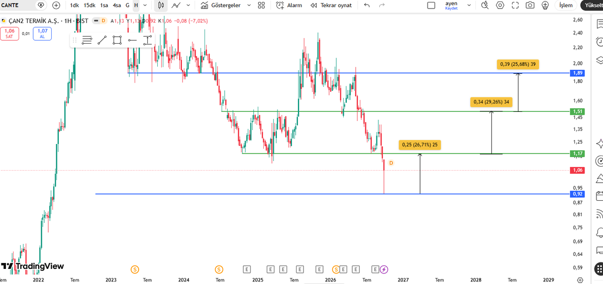
Task: Add a symbol with the plus icon
Action: pos(56,5)
